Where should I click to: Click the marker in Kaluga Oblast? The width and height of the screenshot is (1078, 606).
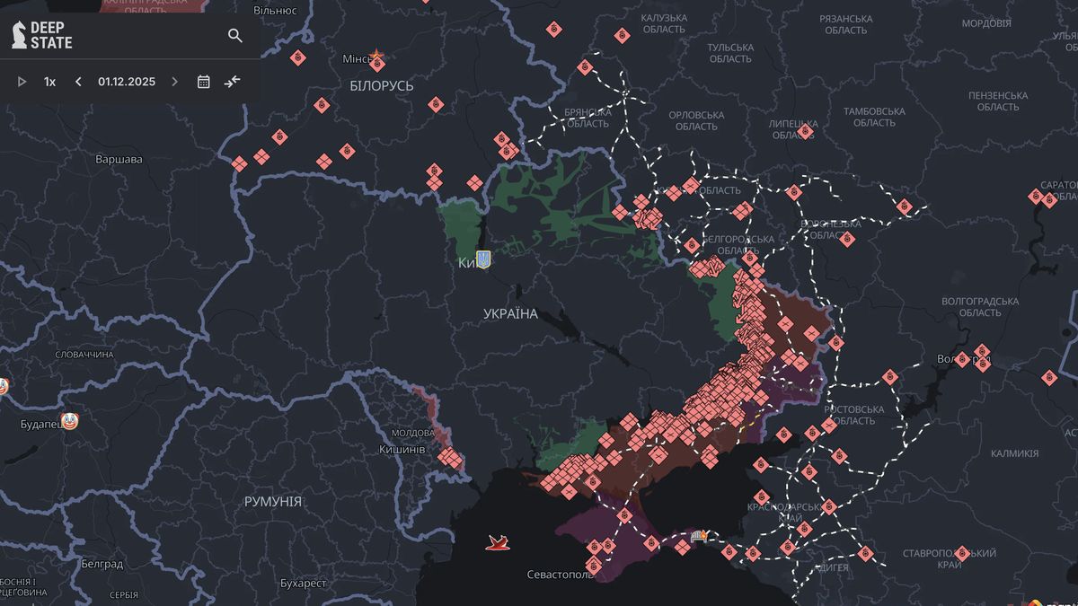coord(622,36)
